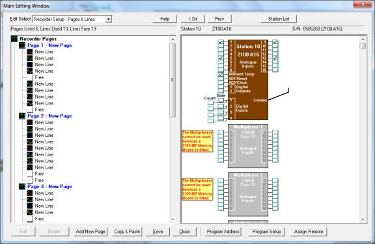Screen dimensions: 375x244
Task: Check analogue input 2 on Station 10
Action: [221, 46]
